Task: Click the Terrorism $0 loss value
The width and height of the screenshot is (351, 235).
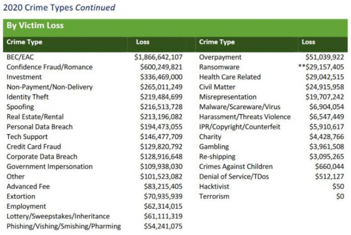Action: (339, 196)
